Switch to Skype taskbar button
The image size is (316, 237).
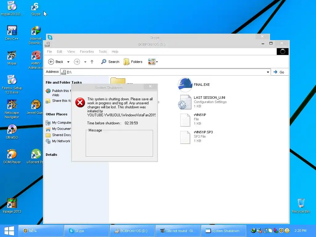coord(87,231)
